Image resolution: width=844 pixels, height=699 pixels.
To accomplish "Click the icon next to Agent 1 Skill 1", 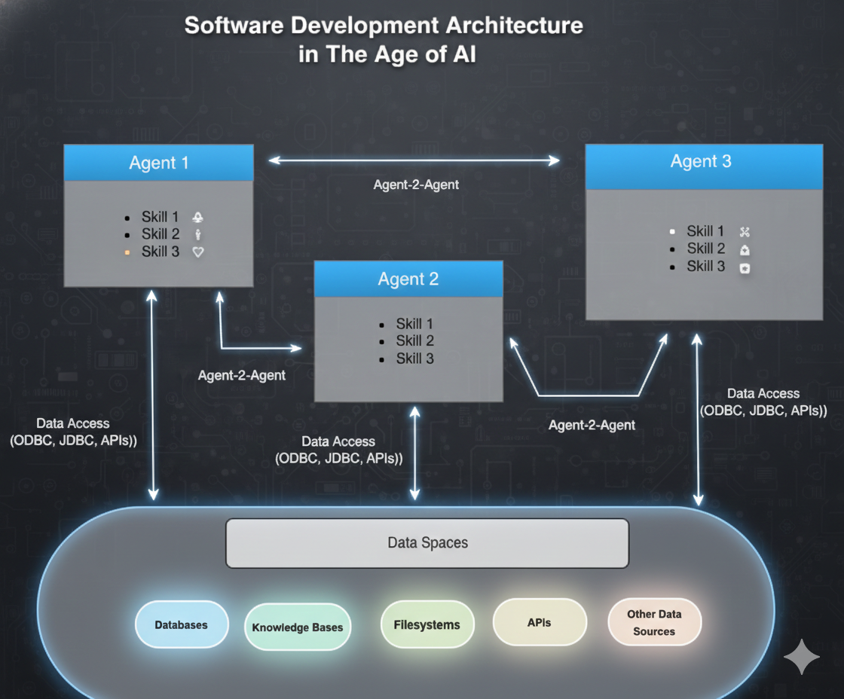I will click(x=198, y=217).
